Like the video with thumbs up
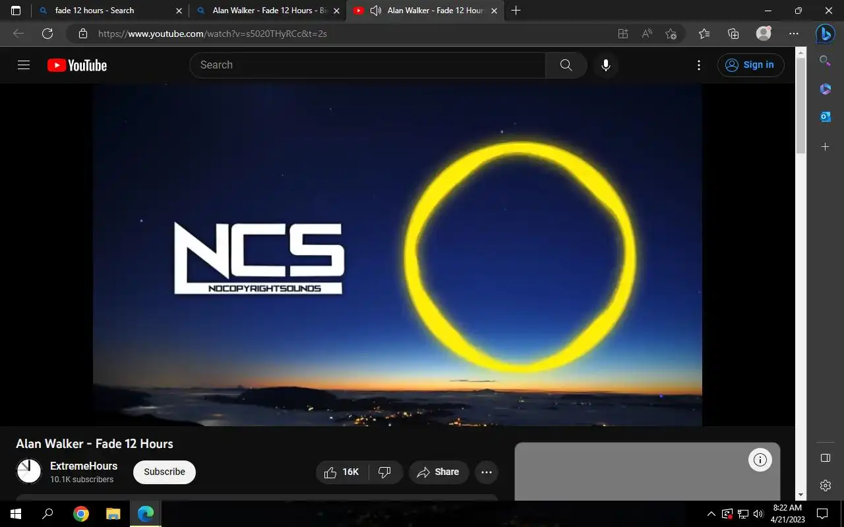Image resolution: width=844 pixels, height=527 pixels. pyautogui.click(x=342, y=472)
